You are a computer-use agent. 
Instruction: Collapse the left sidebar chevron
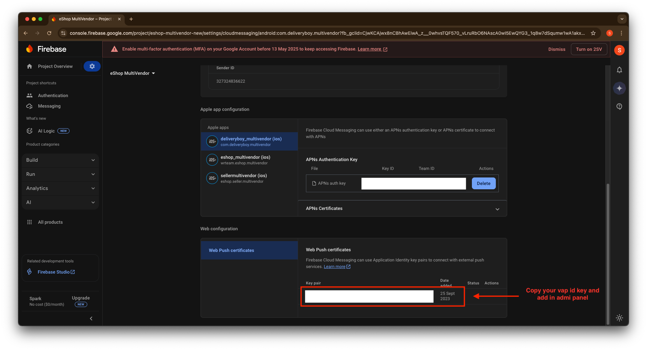pos(91,319)
